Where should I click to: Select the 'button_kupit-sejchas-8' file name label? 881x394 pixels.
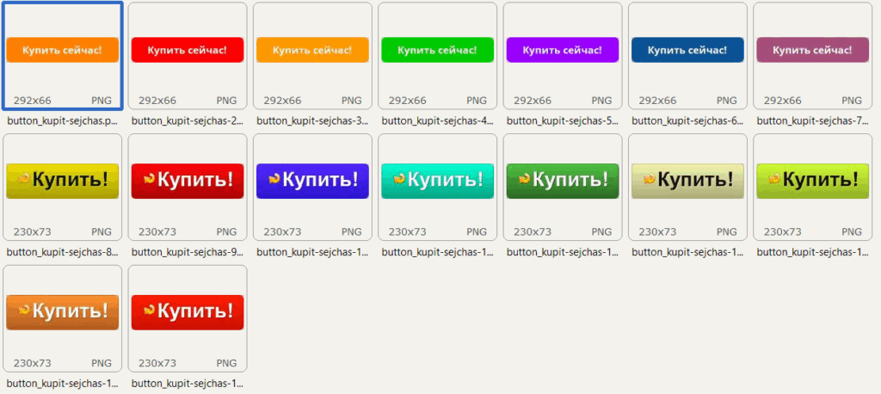62,253
